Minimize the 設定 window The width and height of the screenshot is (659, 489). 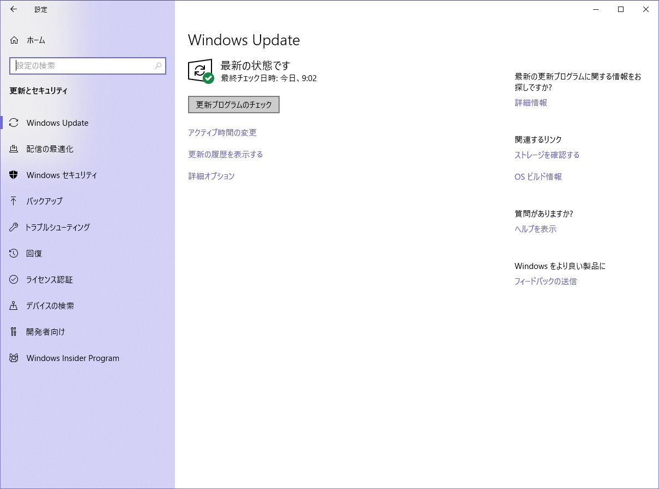click(596, 9)
